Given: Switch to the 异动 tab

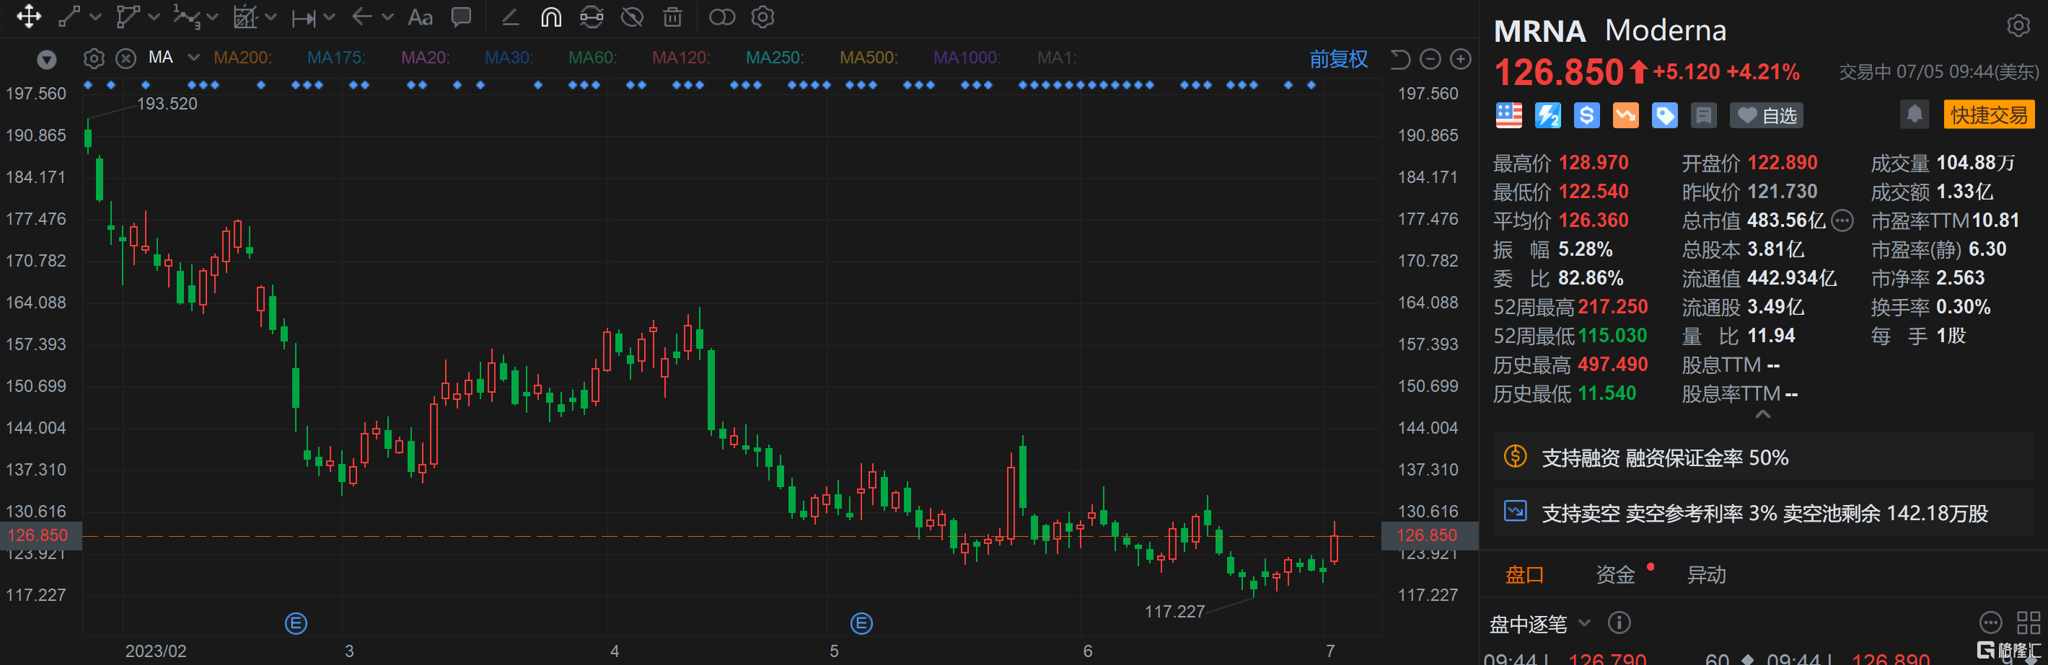Looking at the screenshot, I should pos(1706,573).
